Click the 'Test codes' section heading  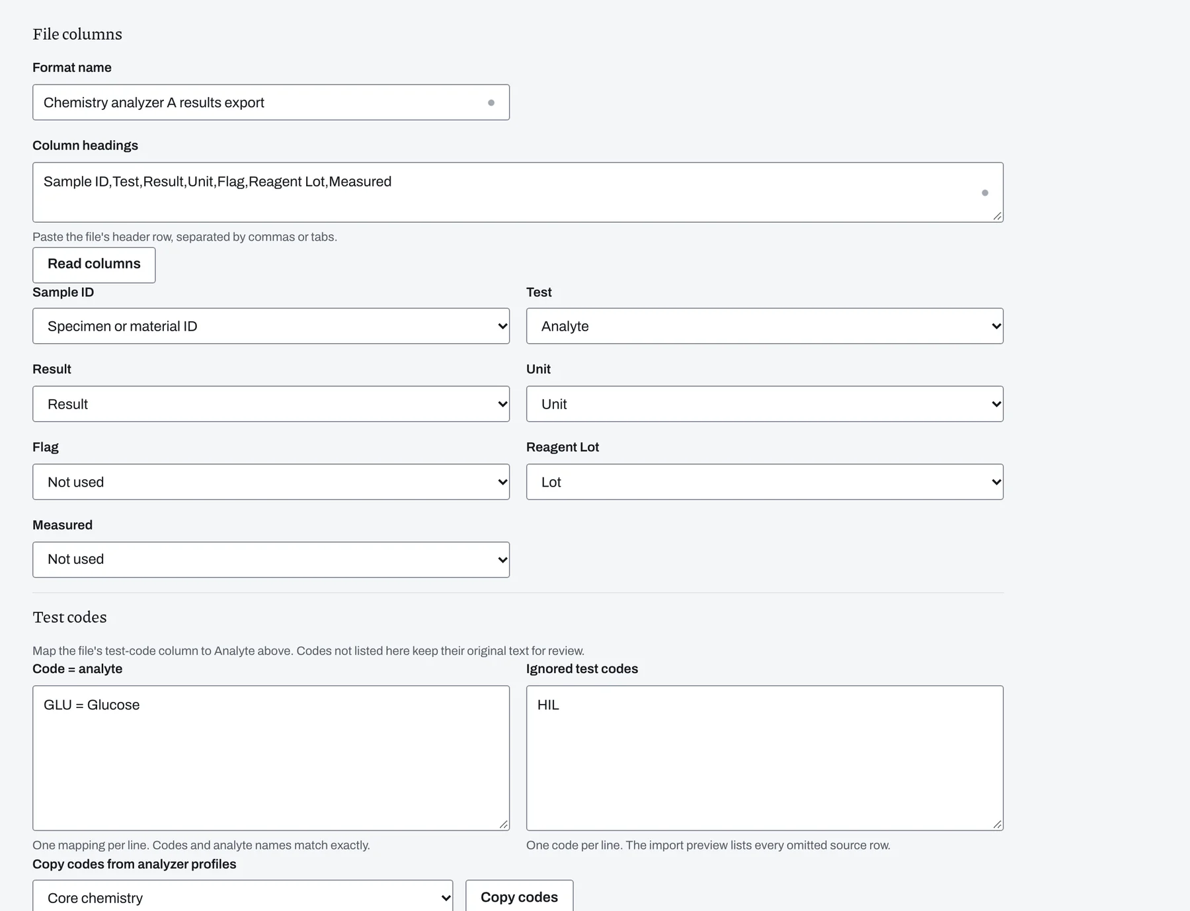click(69, 617)
